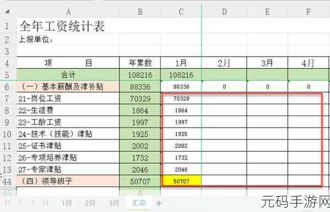Select row 5 header
The height and width of the screenshot is (212, 330).
(x=7, y=75)
